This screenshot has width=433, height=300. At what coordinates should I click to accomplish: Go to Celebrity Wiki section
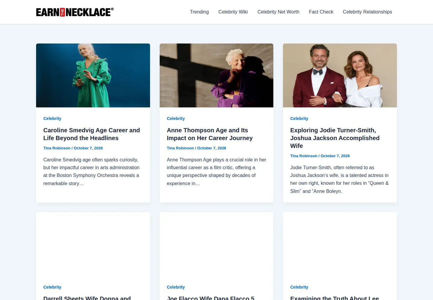(x=233, y=12)
